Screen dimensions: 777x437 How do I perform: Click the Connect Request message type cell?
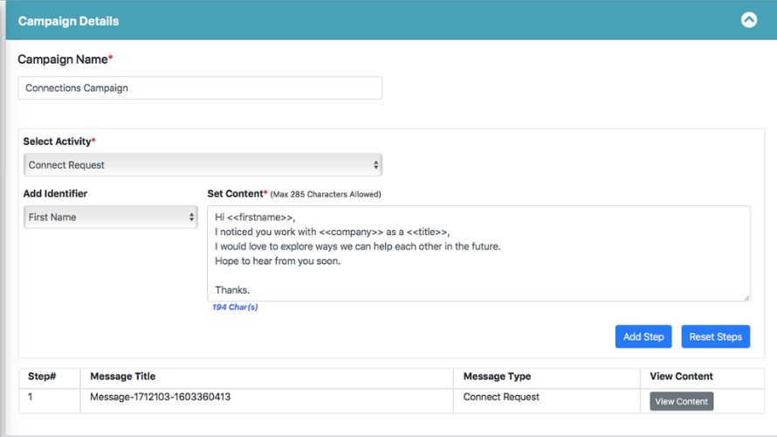pyautogui.click(x=501, y=397)
